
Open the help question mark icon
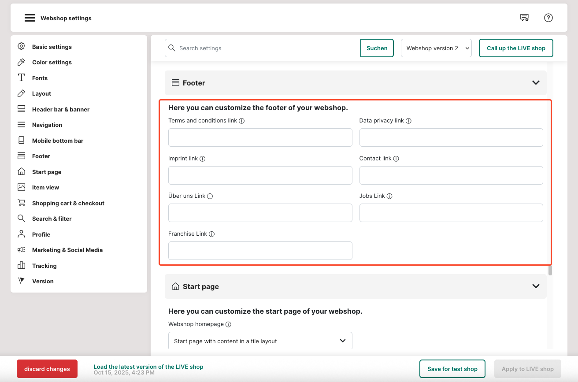tap(548, 18)
